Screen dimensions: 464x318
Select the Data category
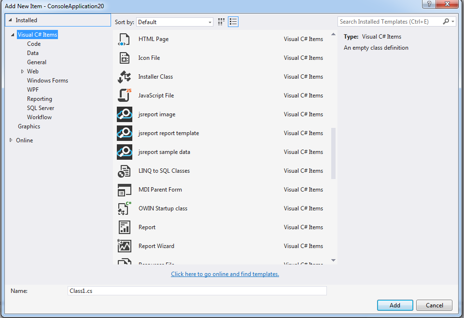33,53
